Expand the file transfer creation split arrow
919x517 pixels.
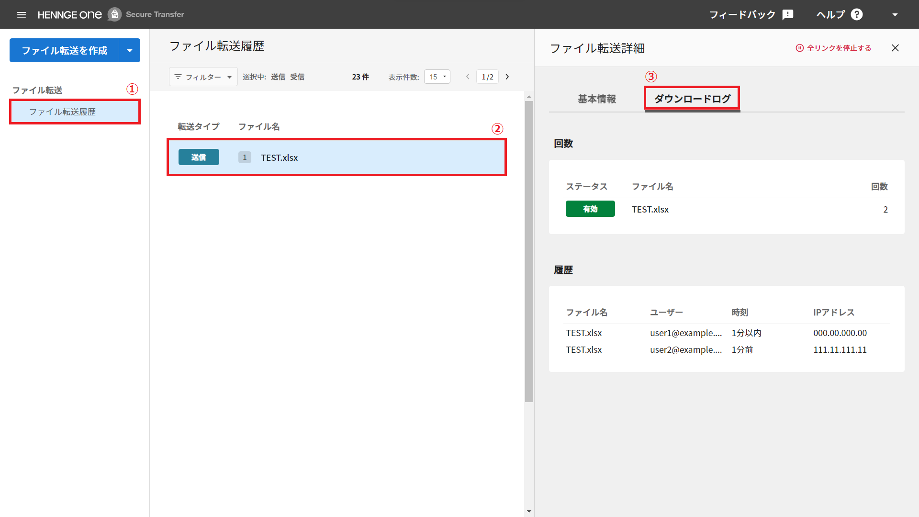[x=130, y=50]
